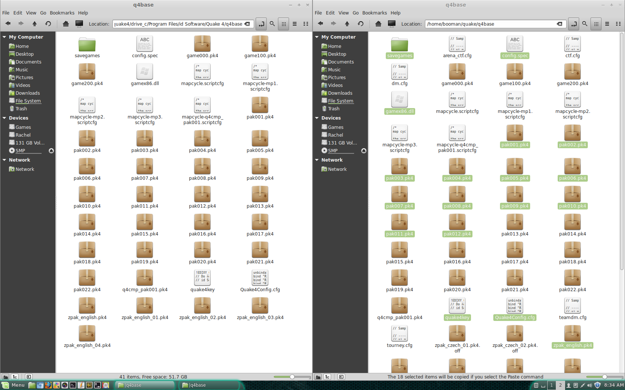Open the update manager shield icon

pyautogui.click(x=597, y=385)
